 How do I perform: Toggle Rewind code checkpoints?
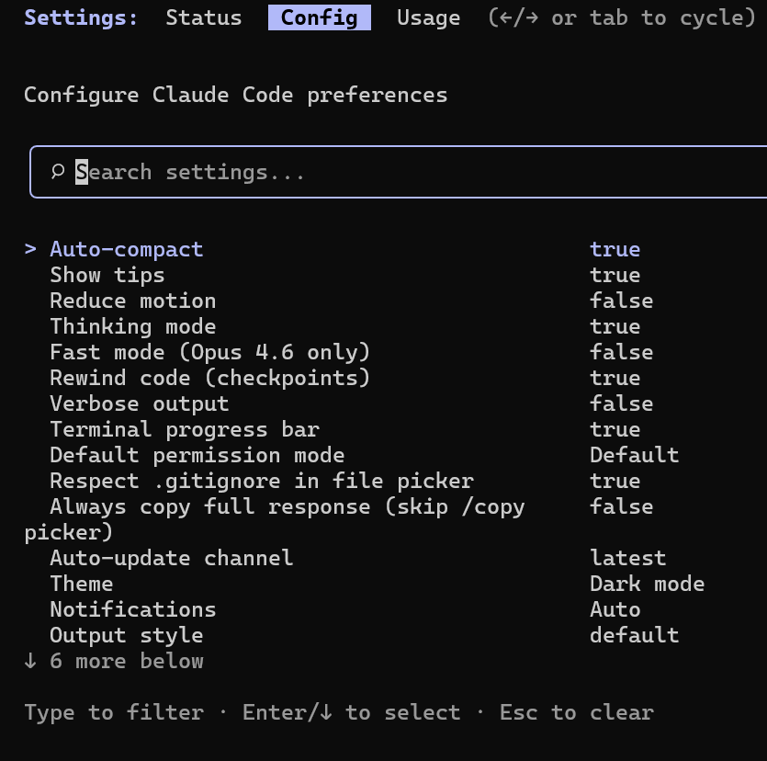[209, 377]
